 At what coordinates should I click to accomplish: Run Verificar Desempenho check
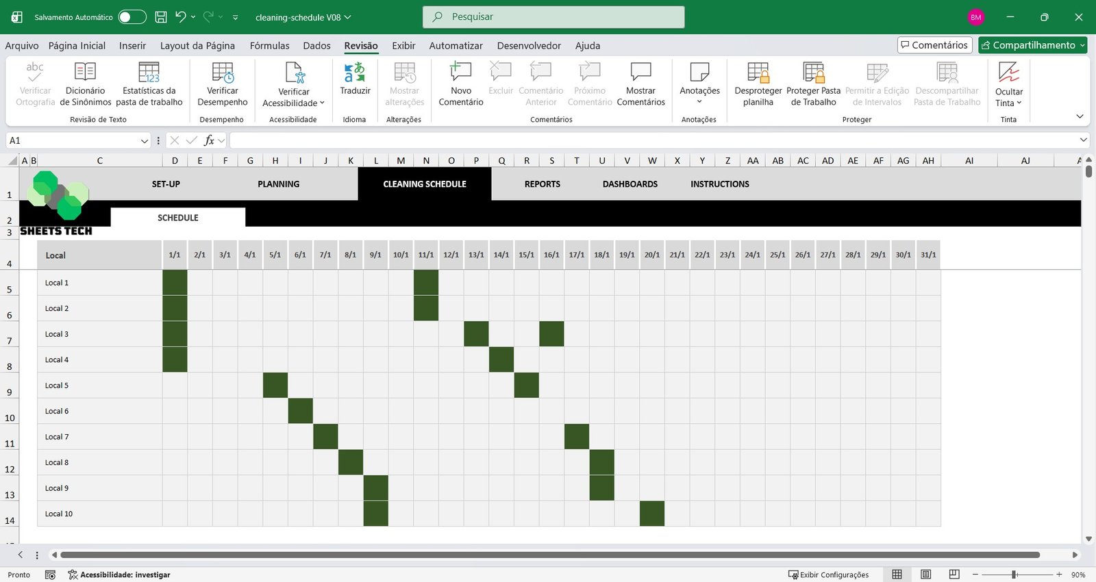(x=222, y=84)
